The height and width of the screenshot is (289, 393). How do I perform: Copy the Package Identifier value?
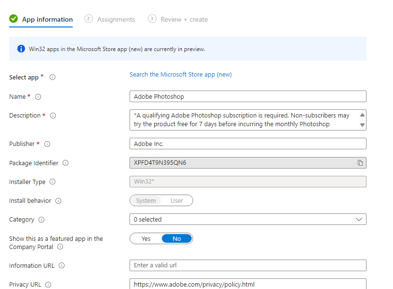click(360, 163)
